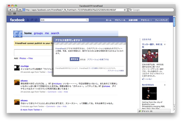182x122 pixels.
Task: Open ryu.higa avatar image
Action: coord(17,68)
